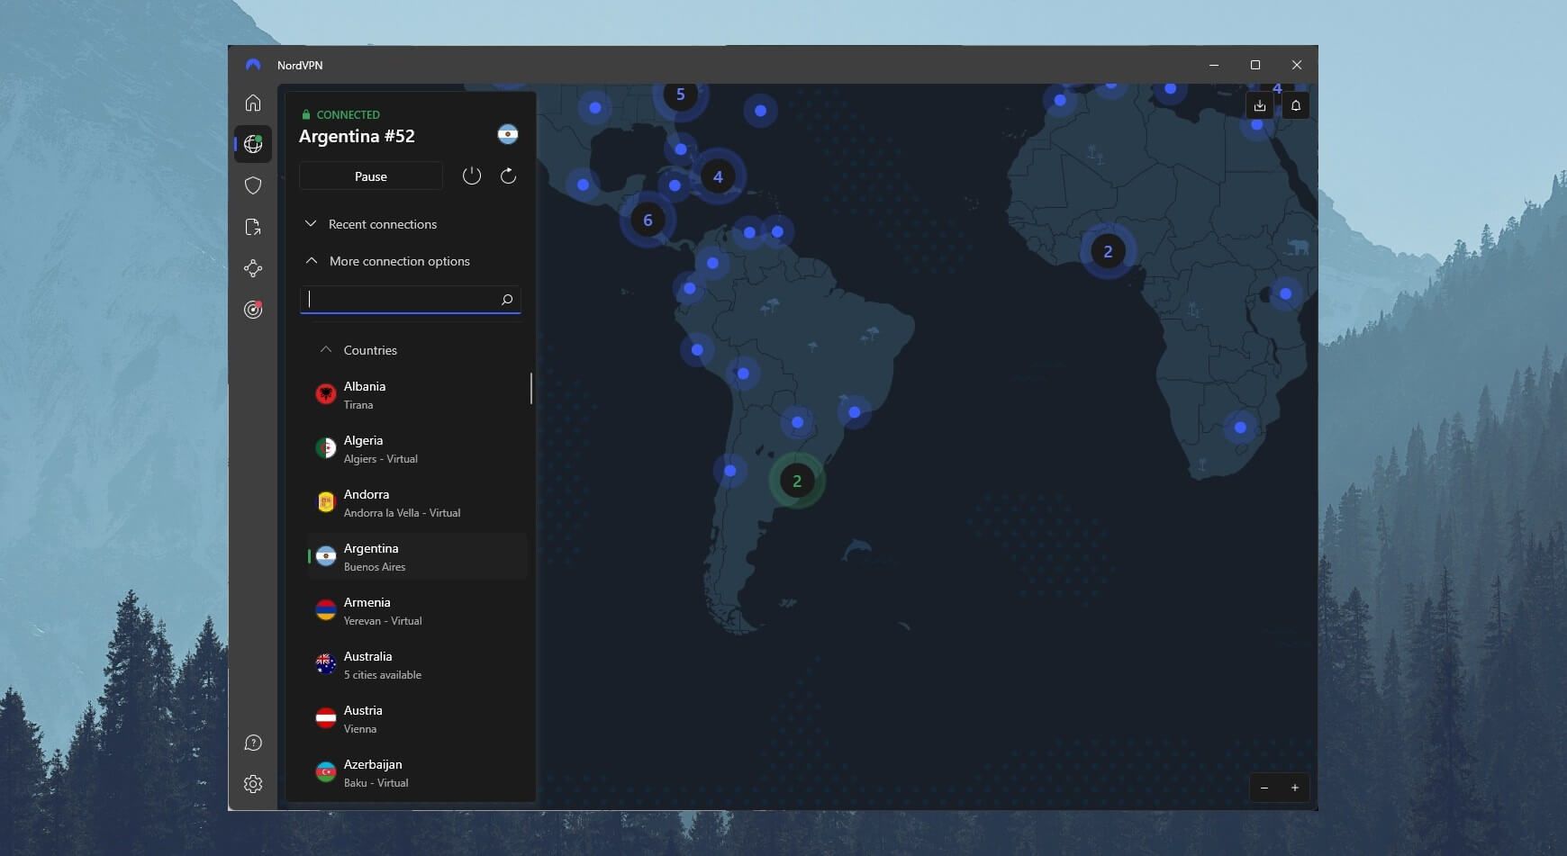Click the Argentina #52 server name
This screenshot has width=1567, height=856.
click(x=357, y=136)
